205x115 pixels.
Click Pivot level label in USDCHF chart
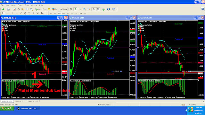(111, 58)
